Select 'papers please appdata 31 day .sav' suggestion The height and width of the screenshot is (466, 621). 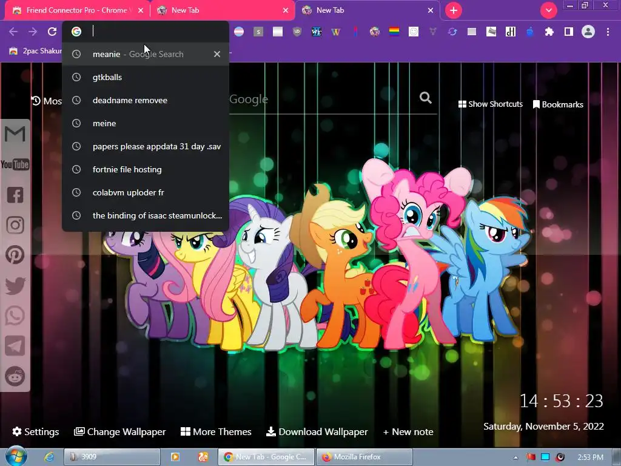pos(146,146)
